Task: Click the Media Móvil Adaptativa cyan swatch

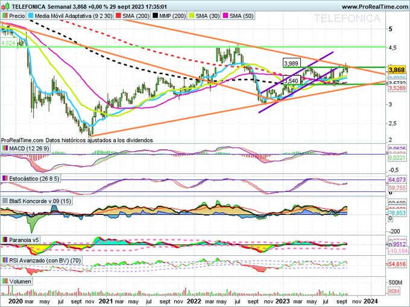Action: 31,16
